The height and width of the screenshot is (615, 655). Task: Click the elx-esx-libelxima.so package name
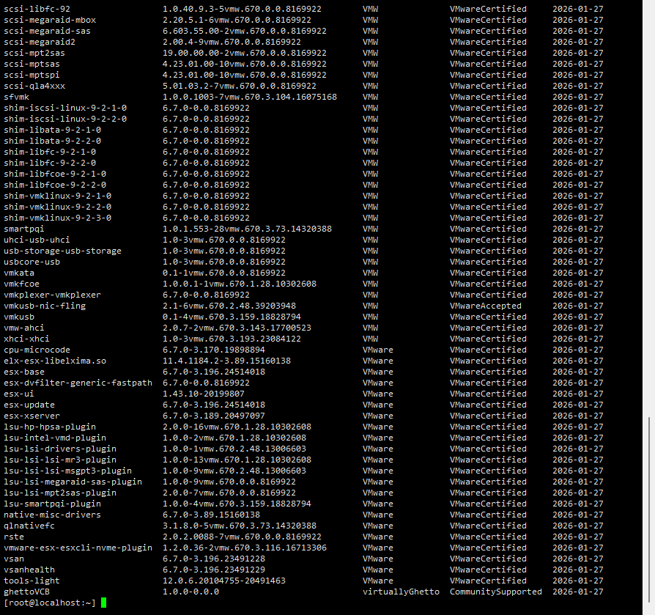tap(55, 361)
